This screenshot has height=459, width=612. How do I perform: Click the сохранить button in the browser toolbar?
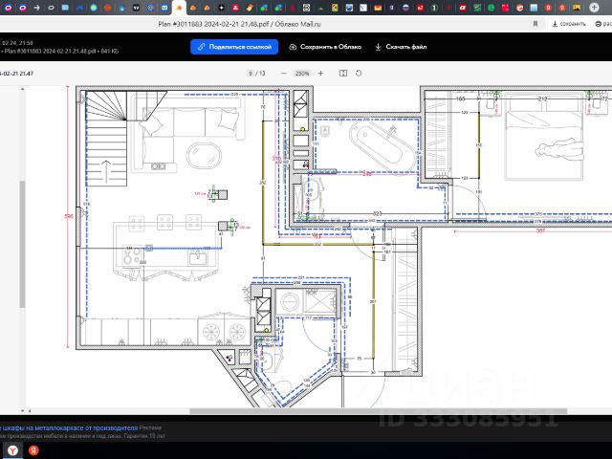click(x=569, y=24)
